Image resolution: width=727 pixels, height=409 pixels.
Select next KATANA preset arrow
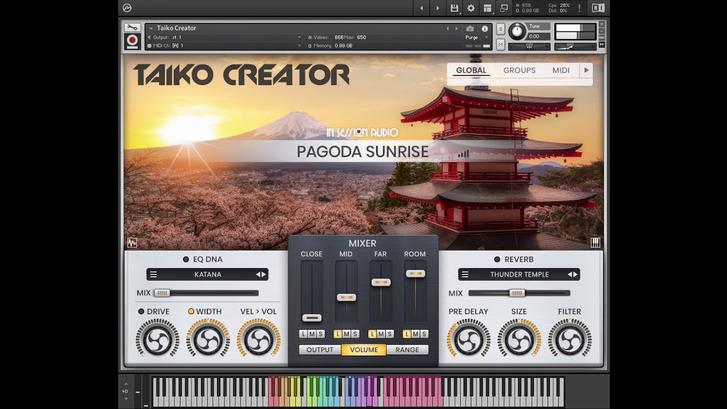pos(264,274)
